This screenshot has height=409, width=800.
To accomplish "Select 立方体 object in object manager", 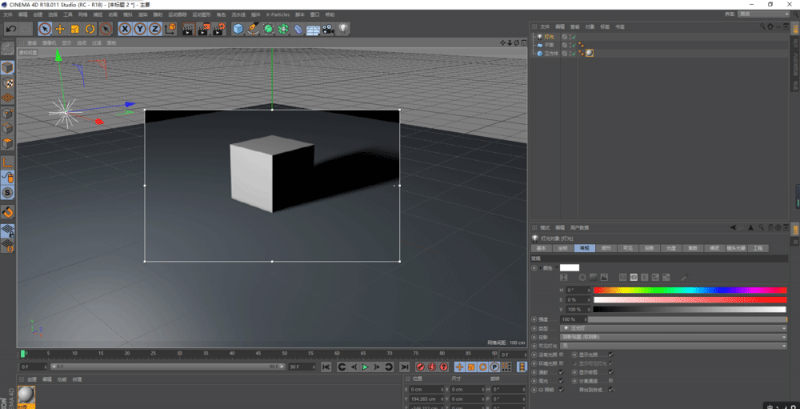I will (550, 53).
